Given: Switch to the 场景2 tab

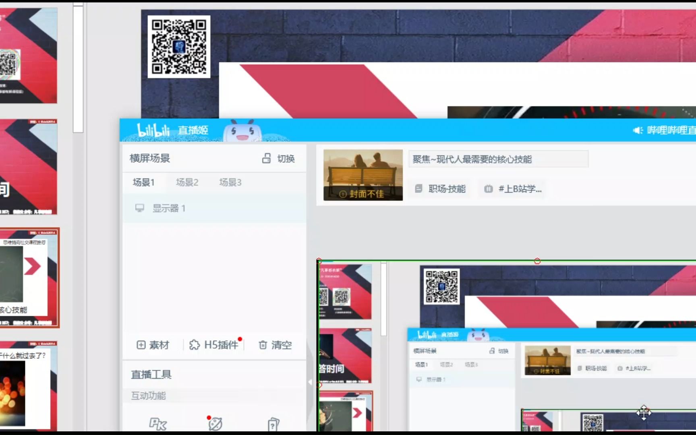Looking at the screenshot, I should (187, 182).
